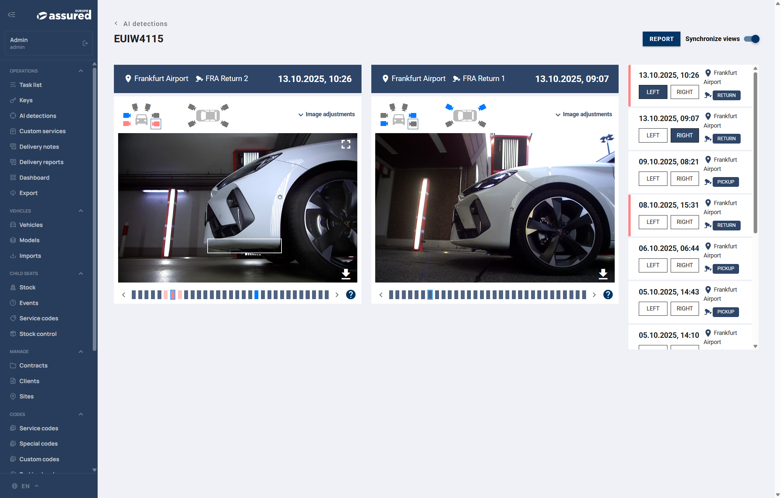Click the RETURN badge on the 08.10.2025, 15:31 event

726,225
